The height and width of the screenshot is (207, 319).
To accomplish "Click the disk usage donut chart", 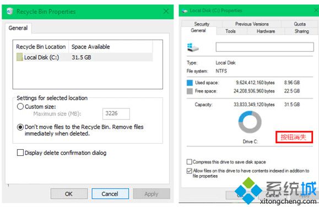I will pyautogui.click(x=250, y=122).
